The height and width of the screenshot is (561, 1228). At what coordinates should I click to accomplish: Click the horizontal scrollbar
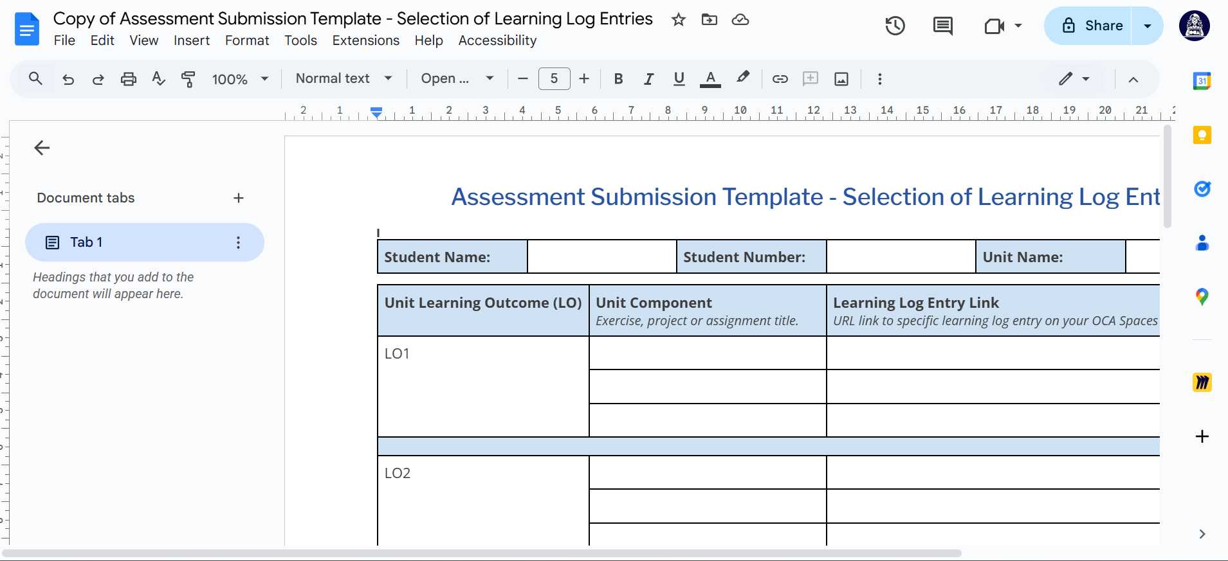482,553
